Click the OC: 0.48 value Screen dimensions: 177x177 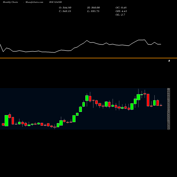121,8
